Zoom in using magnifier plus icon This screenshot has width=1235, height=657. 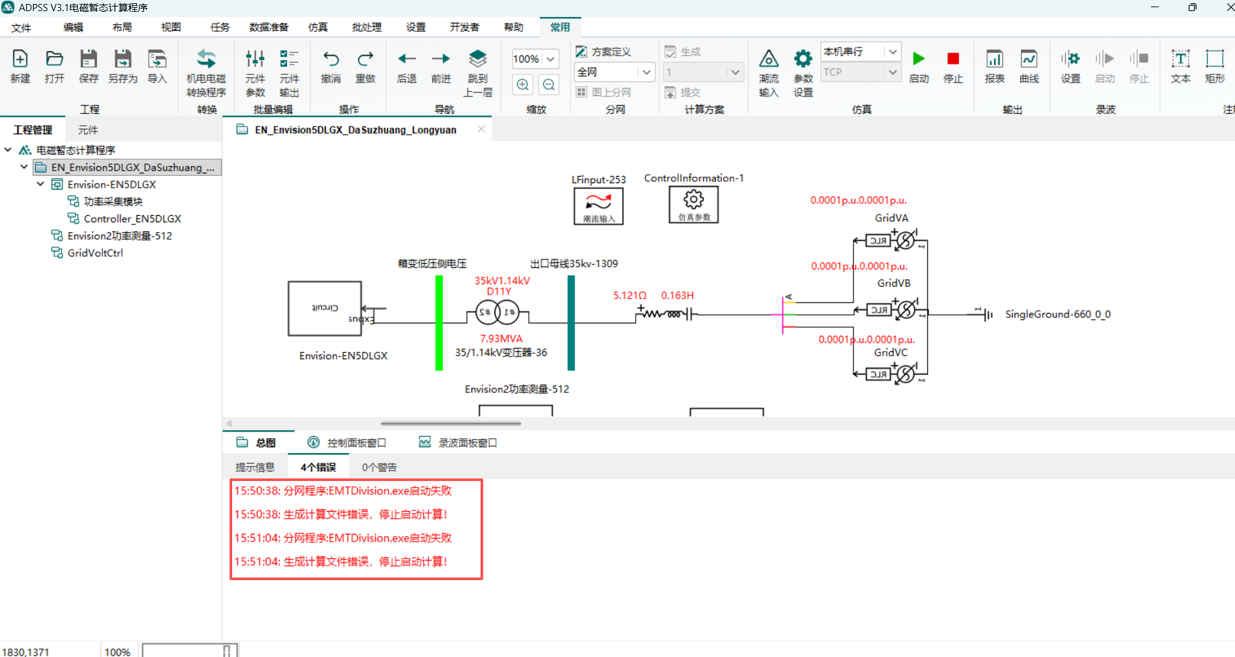[x=523, y=85]
